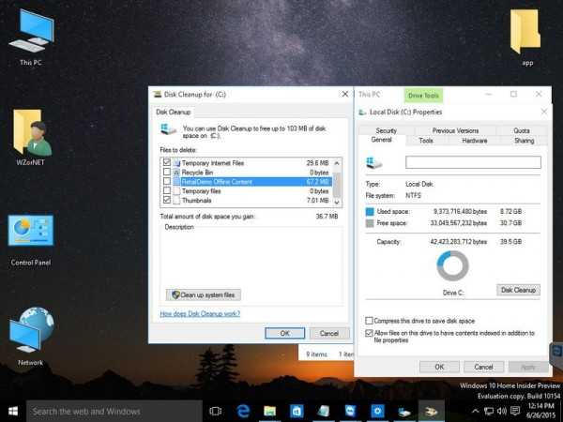Viewport: 563px width, 422px height.
Task: Close the Local Disk (C:) Properties dialog
Action: 544,112
